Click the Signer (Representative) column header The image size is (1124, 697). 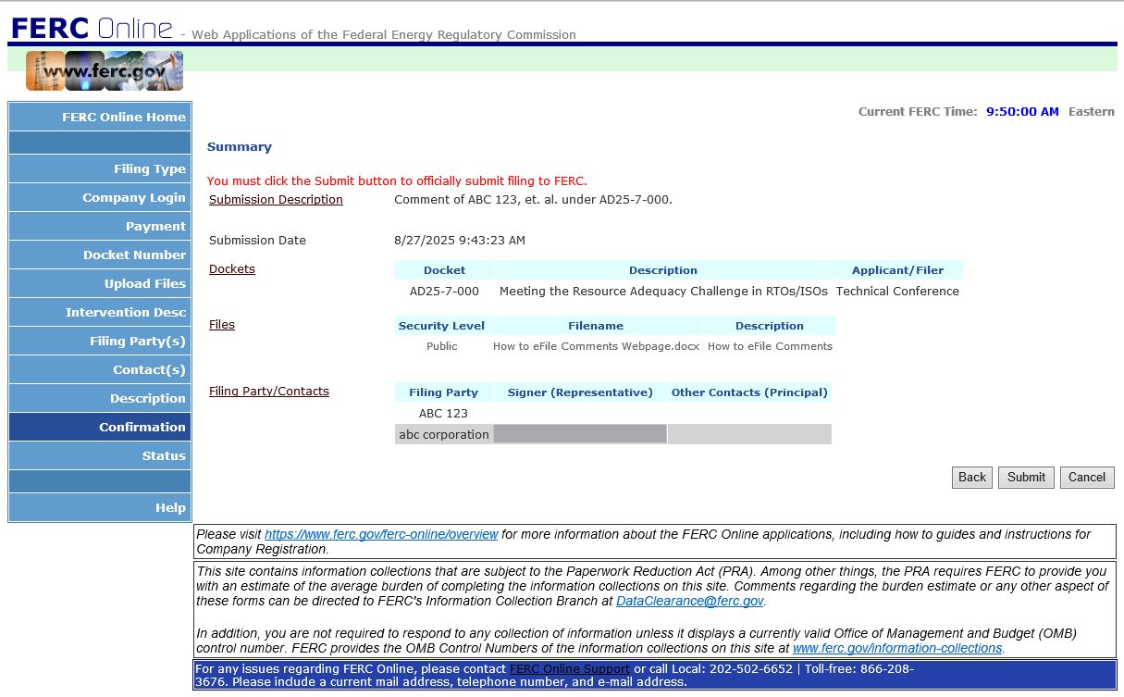[580, 392]
